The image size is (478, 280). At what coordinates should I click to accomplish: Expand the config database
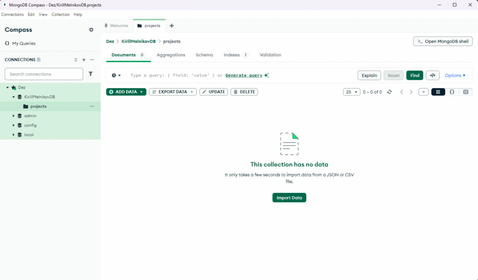click(x=14, y=125)
